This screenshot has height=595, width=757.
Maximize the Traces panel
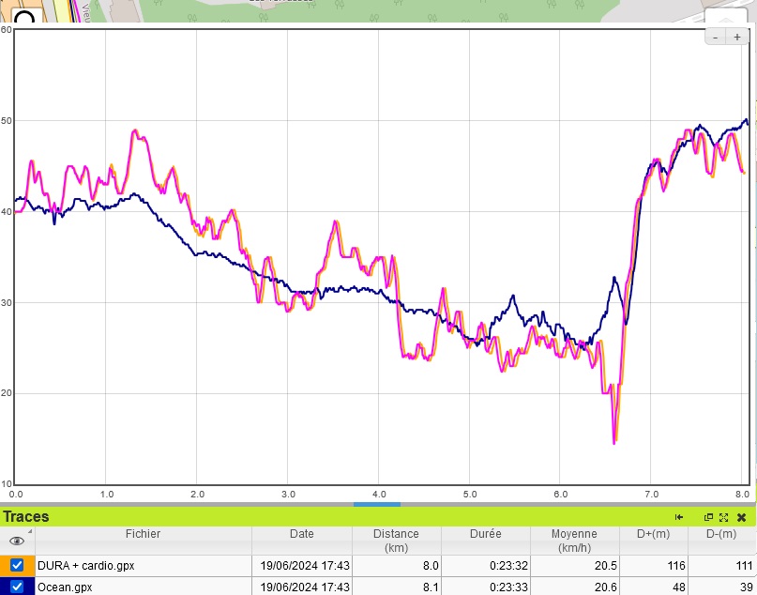[x=724, y=517]
